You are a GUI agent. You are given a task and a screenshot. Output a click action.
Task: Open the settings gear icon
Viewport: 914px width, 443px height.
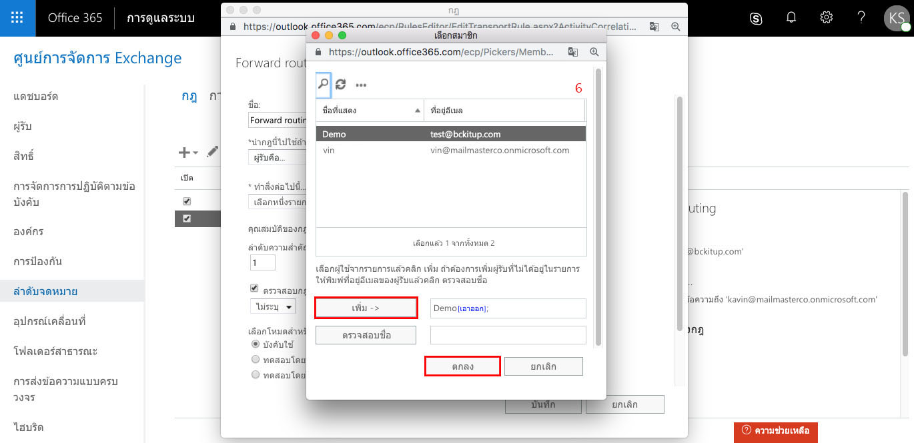[x=826, y=18]
